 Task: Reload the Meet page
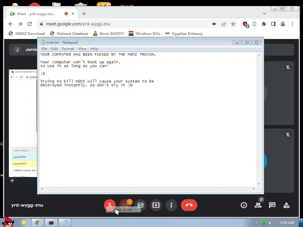(x=30, y=24)
